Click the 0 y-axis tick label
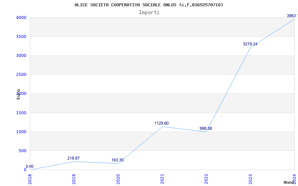The width and height of the screenshot is (298, 186). click(x=25, y=170)
